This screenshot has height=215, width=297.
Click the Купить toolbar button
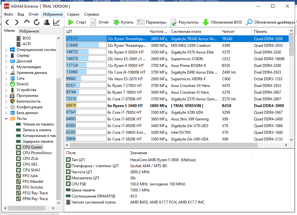(x=123, y=22)
